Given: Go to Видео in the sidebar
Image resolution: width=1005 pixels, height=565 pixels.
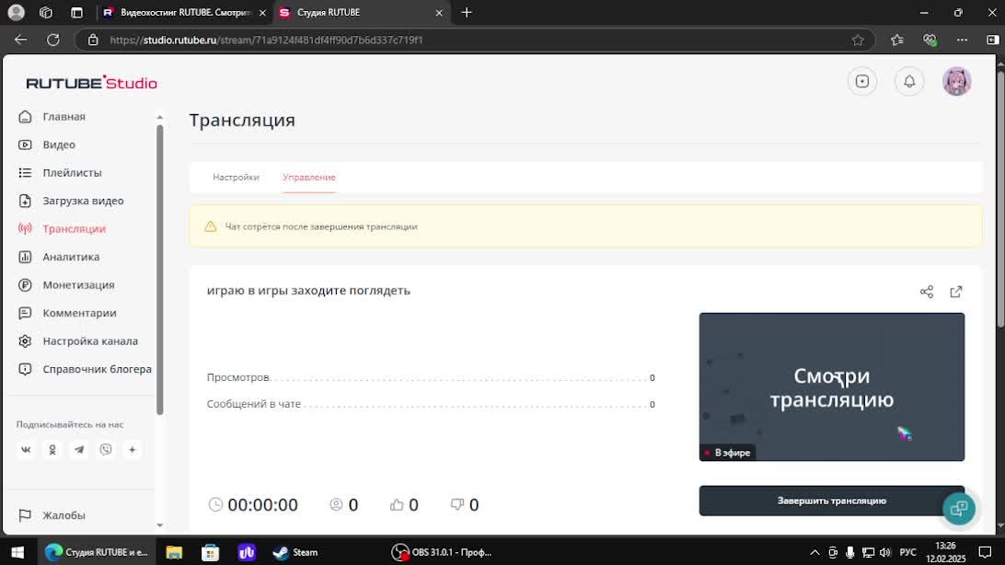Looking at the screenshot, I should coord(58,144).
